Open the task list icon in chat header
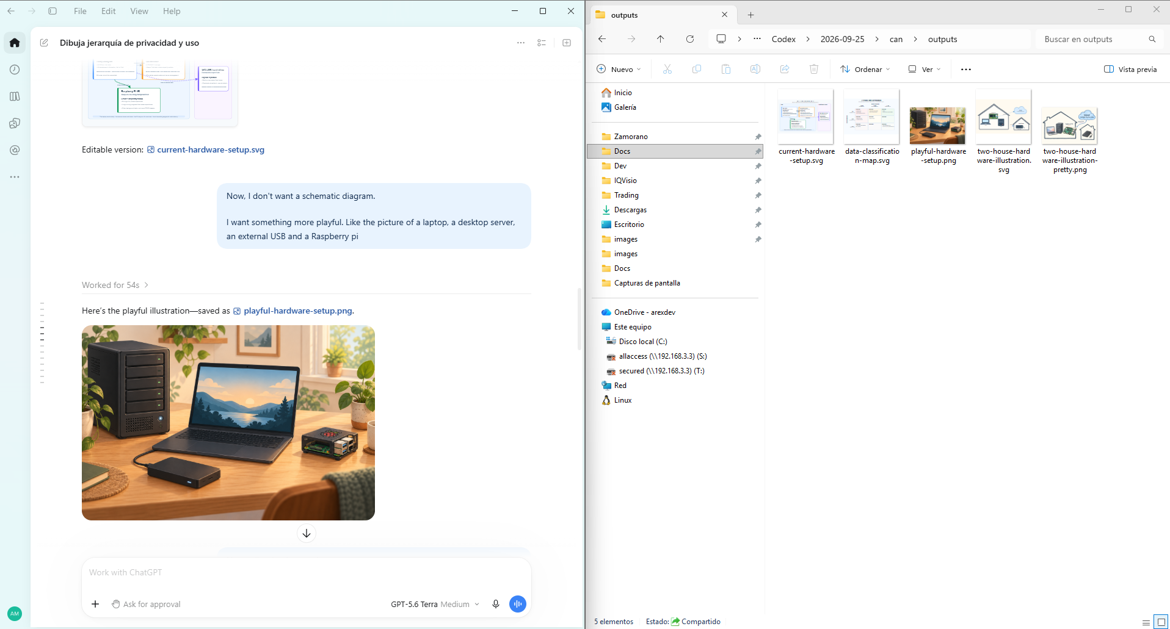 pyautogui.click(x=542, y=43)
